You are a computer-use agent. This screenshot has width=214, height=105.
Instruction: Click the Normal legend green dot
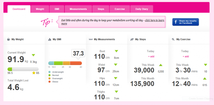click(x=50, y=75)
